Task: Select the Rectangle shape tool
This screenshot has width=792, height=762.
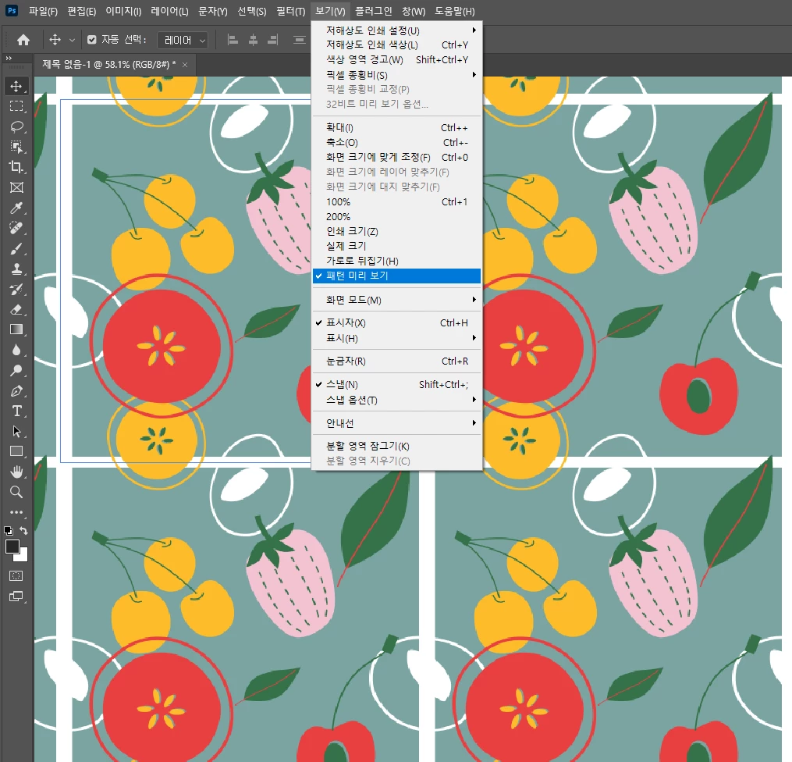Action: coord(16,451)
